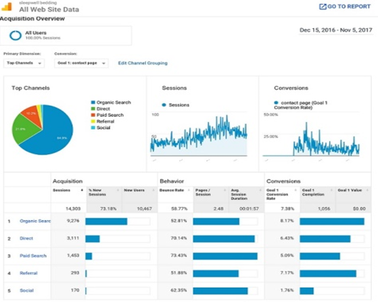Open the Top Channels primary dimension dropdown

point(24,63)
